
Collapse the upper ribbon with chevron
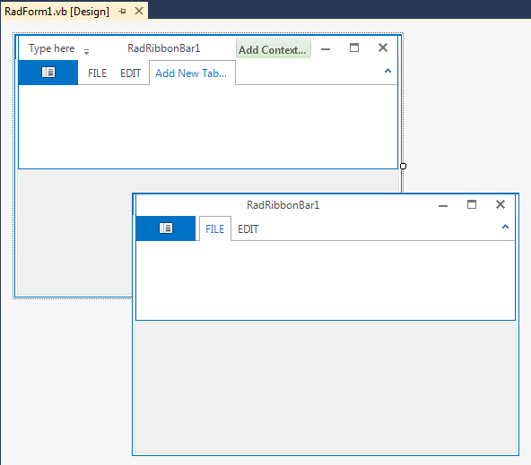(x=387, y=71)
